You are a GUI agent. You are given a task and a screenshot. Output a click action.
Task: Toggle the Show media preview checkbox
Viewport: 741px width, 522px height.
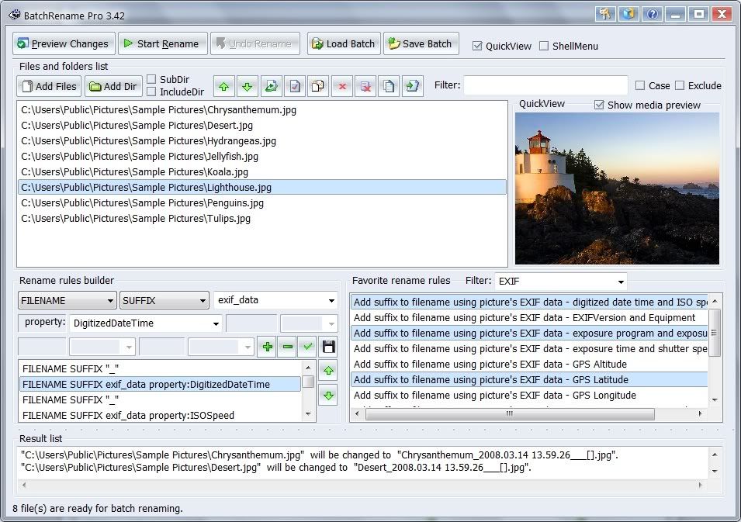599,105
